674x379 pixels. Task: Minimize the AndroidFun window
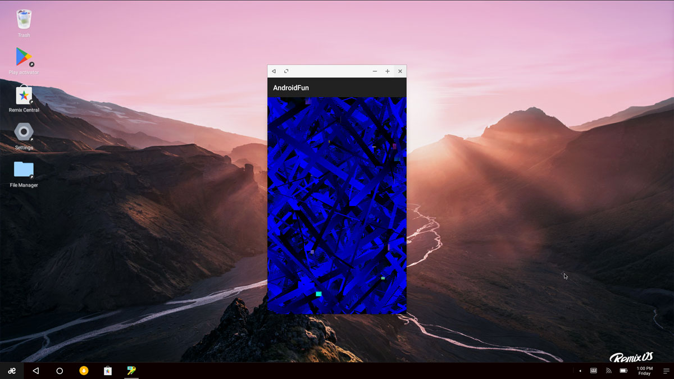375,71
